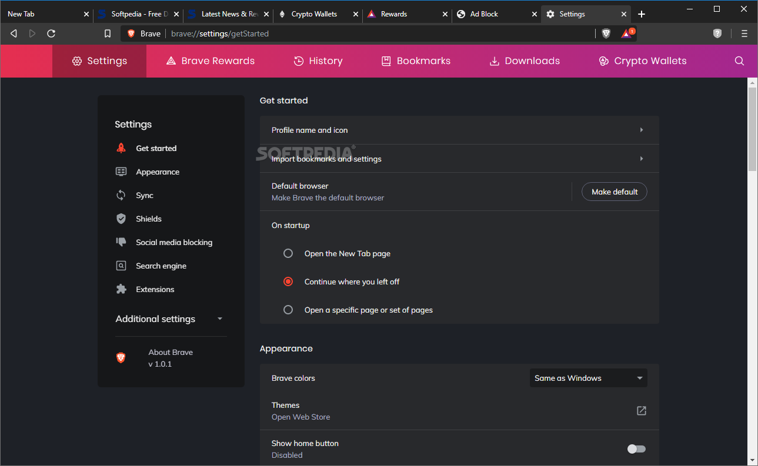Click the v 1.0.1 version text
The width and height of the screenshot is (758, 466).
pyautogui.click(x=160, y=364)
